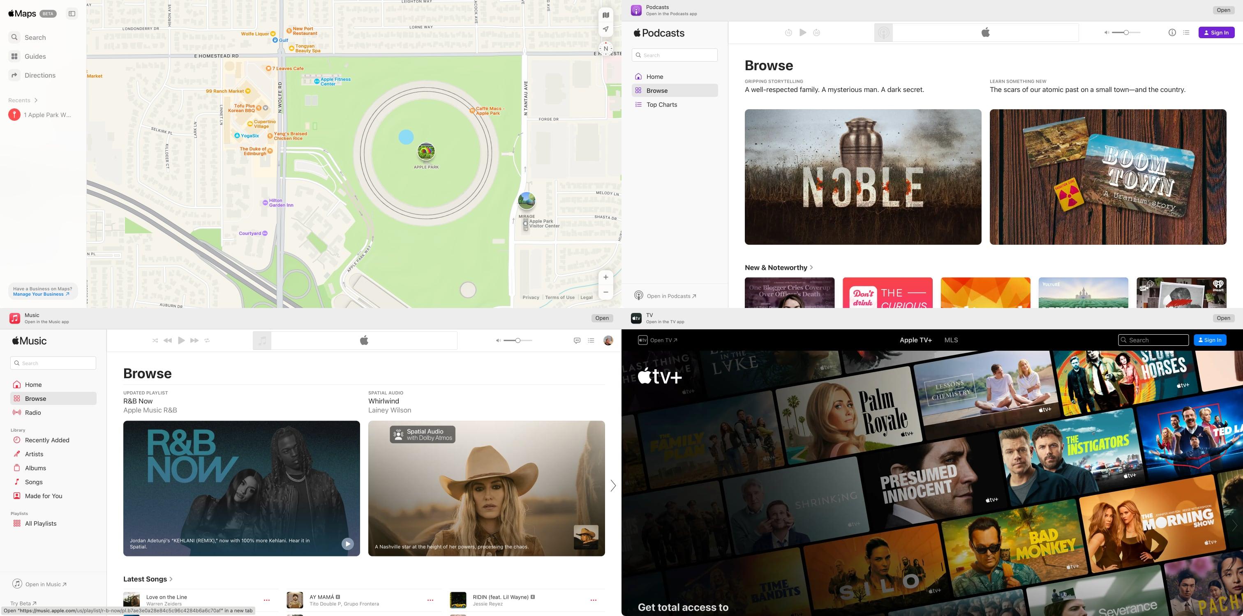1243x616 pixels.
Task: Adjust the Podcasts volume slider
Action: [x=1126, y=33]
